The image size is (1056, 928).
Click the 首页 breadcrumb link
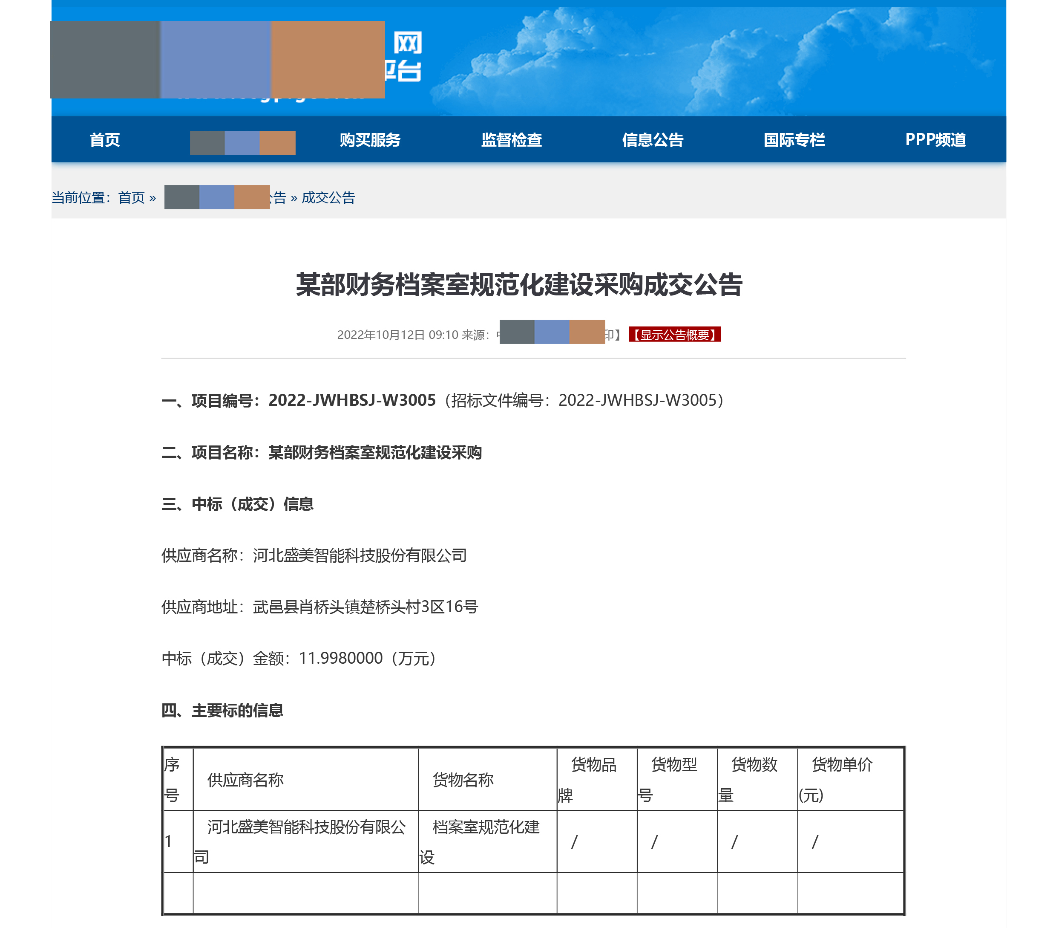point(131,197)
